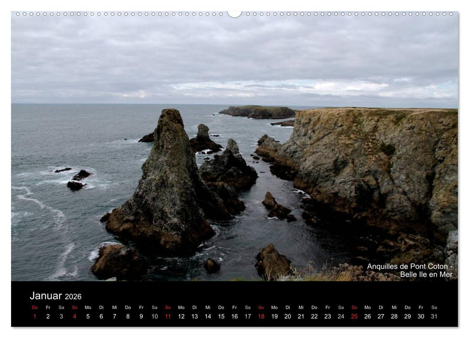Select the So header above red date 4
Viewport: 469px width, 338px height.
(x=73, y=307)
